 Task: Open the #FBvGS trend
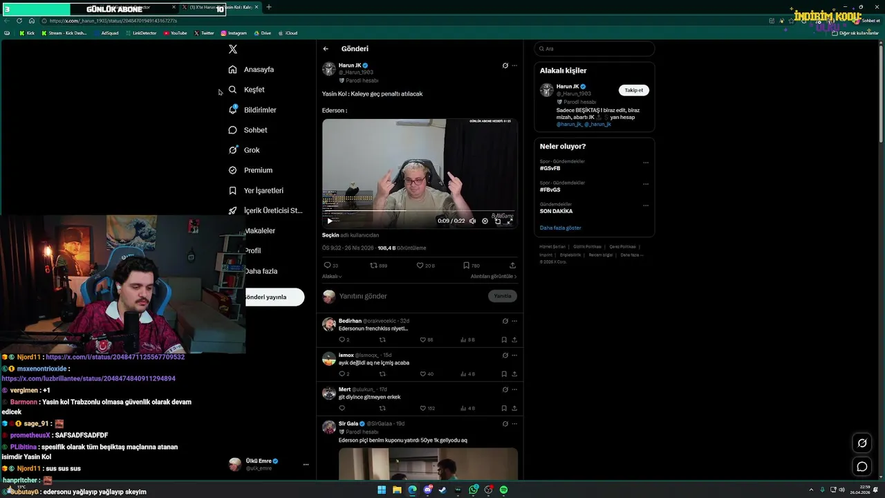pyautogui.click(x=550, y=190)
